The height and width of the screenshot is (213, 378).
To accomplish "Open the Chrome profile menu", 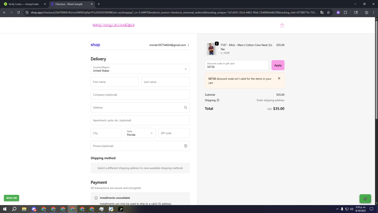I will coord(366,12).
